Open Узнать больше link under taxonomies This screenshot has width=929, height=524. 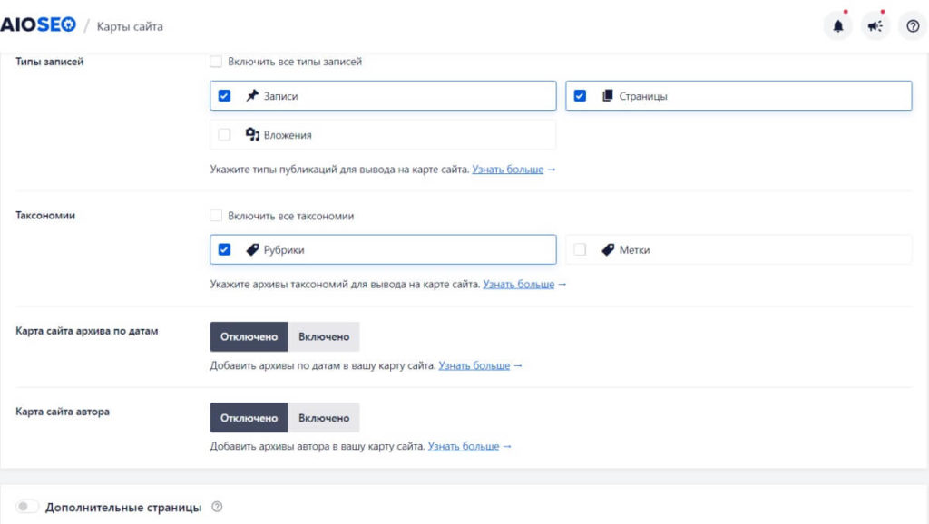[518, 284]
